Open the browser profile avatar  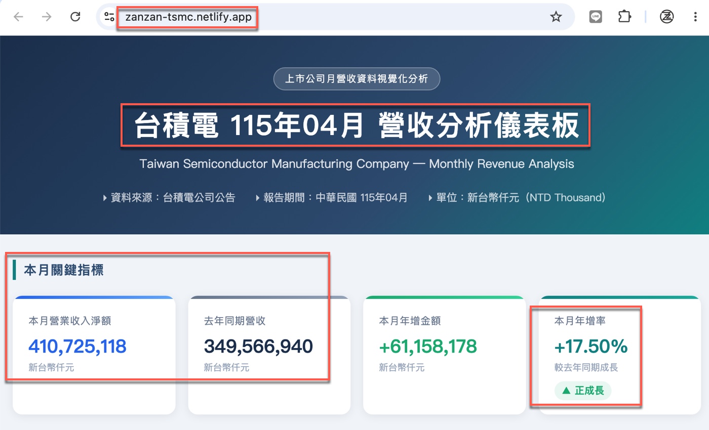point(667,17)
